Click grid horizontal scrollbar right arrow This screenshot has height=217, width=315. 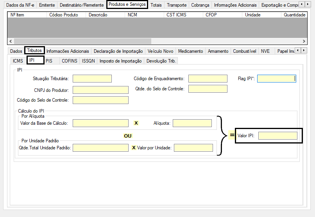[x=304, y=41]
